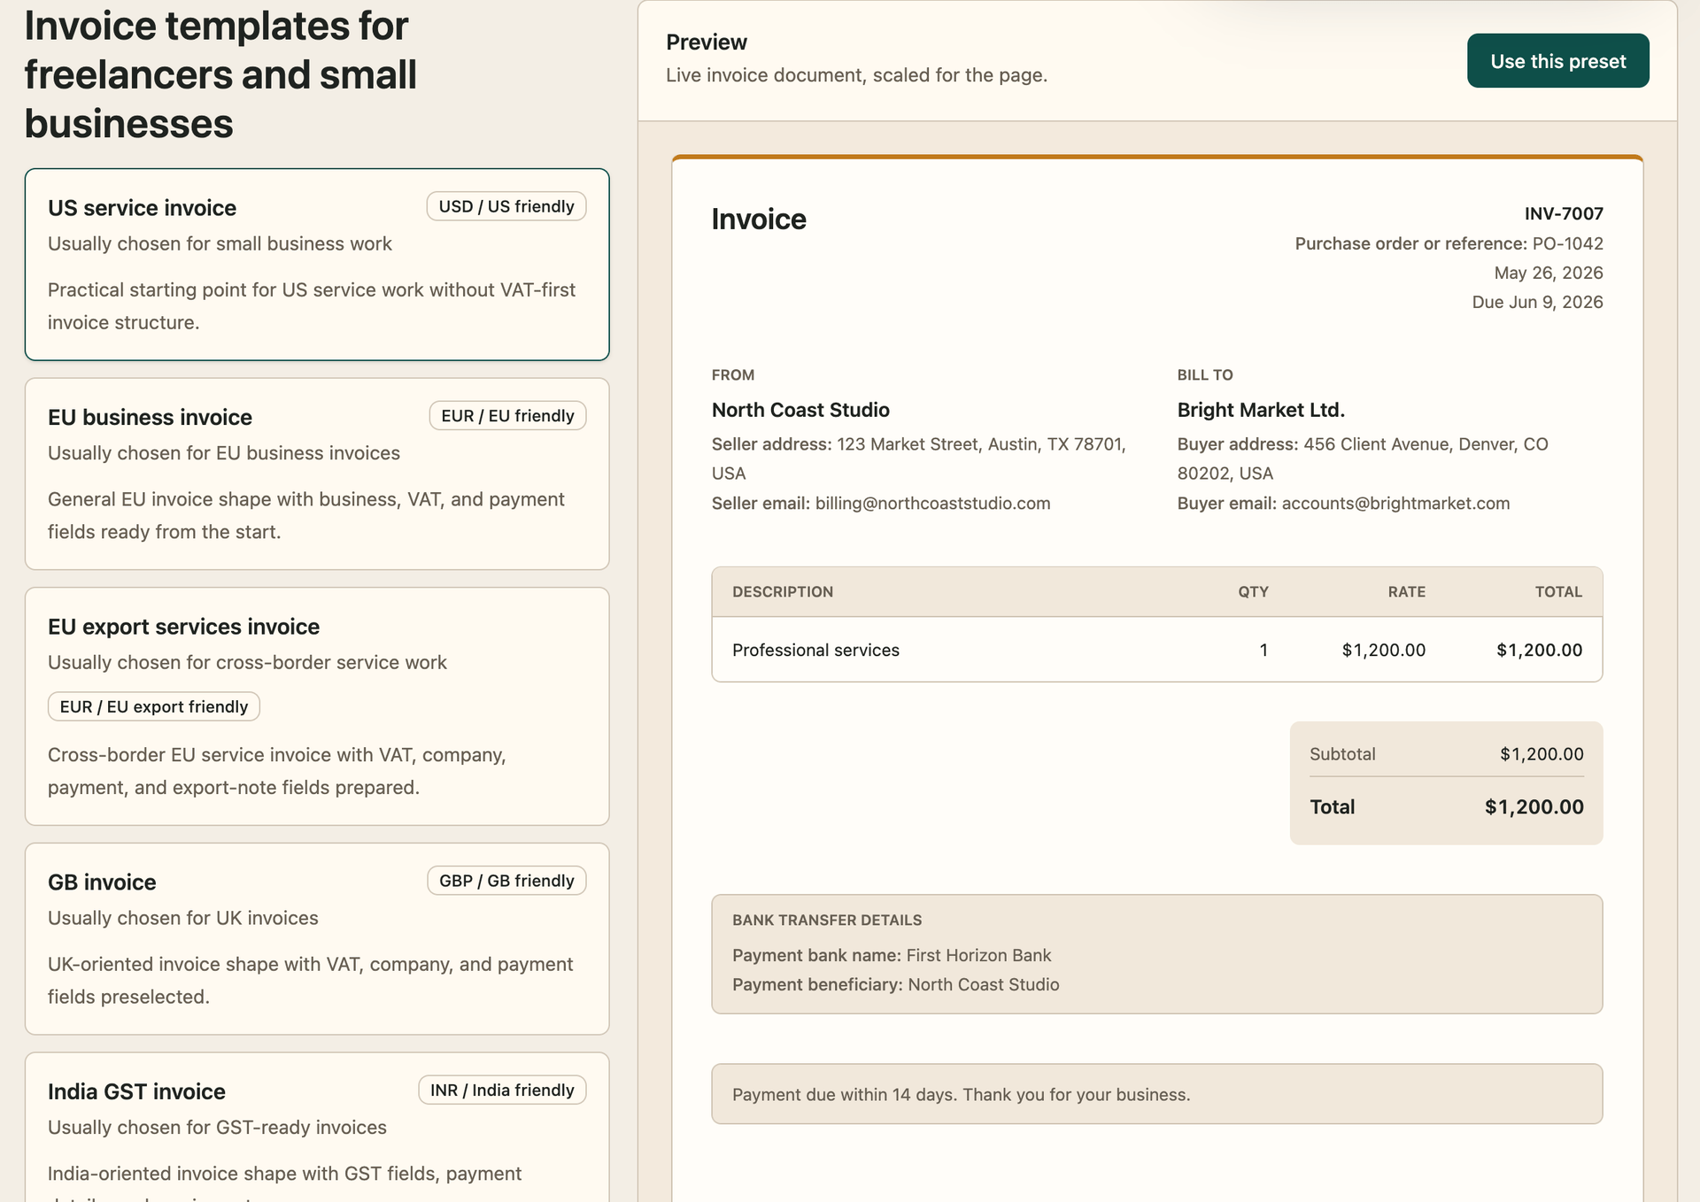Click the Invoice title in the preview
1700x1202 pixels.
(759, 220)
